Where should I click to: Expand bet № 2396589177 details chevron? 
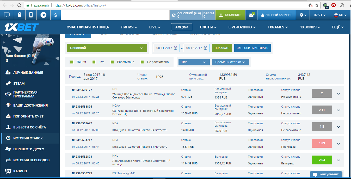coord(338,94)
